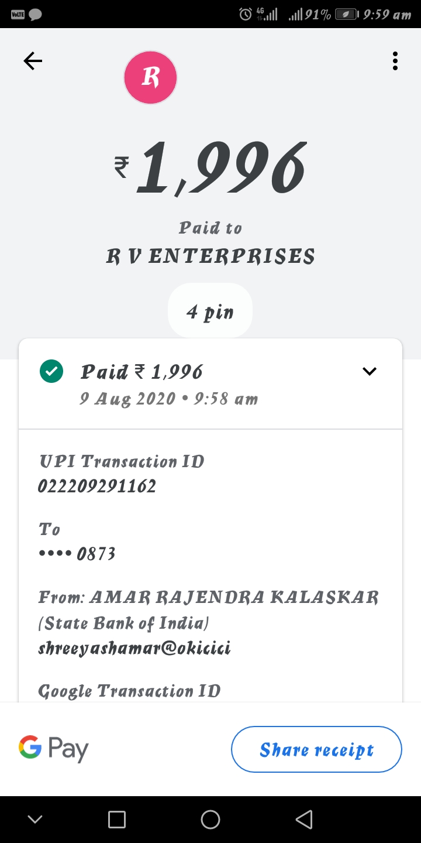Tap the battery indicator in status bar

(346, 15)
